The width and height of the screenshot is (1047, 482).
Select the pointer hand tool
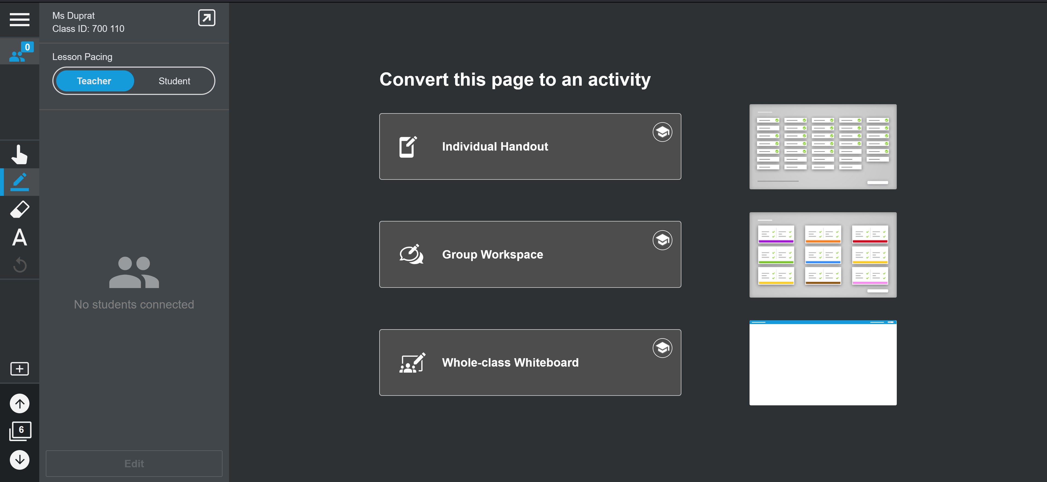click(20, 154)
